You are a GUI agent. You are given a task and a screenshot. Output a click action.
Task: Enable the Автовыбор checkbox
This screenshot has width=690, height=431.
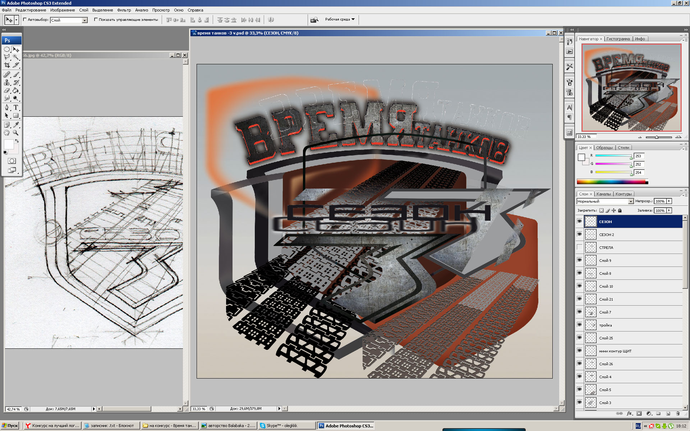pos(25,19)
